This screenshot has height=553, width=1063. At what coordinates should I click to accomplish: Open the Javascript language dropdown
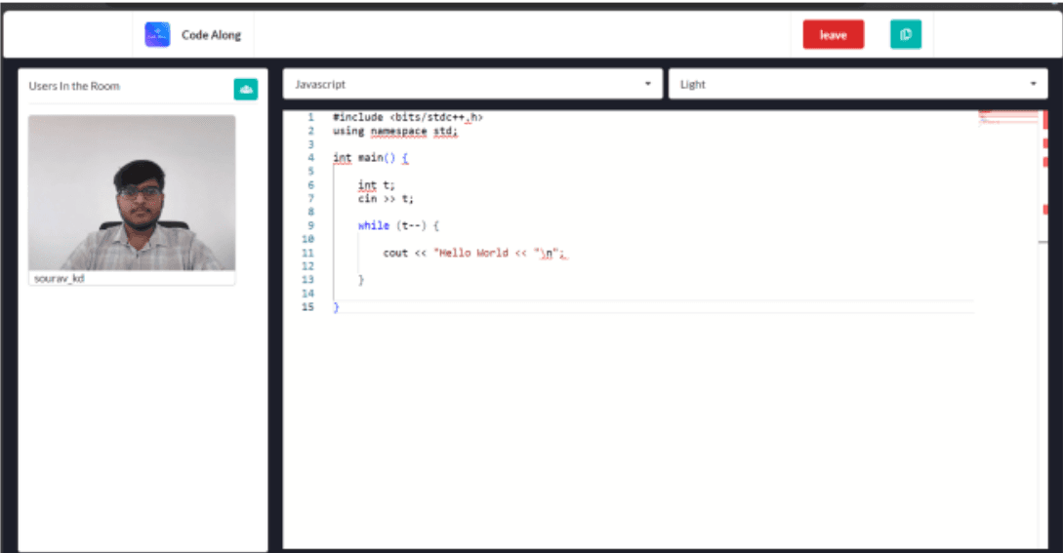point(472,85)
